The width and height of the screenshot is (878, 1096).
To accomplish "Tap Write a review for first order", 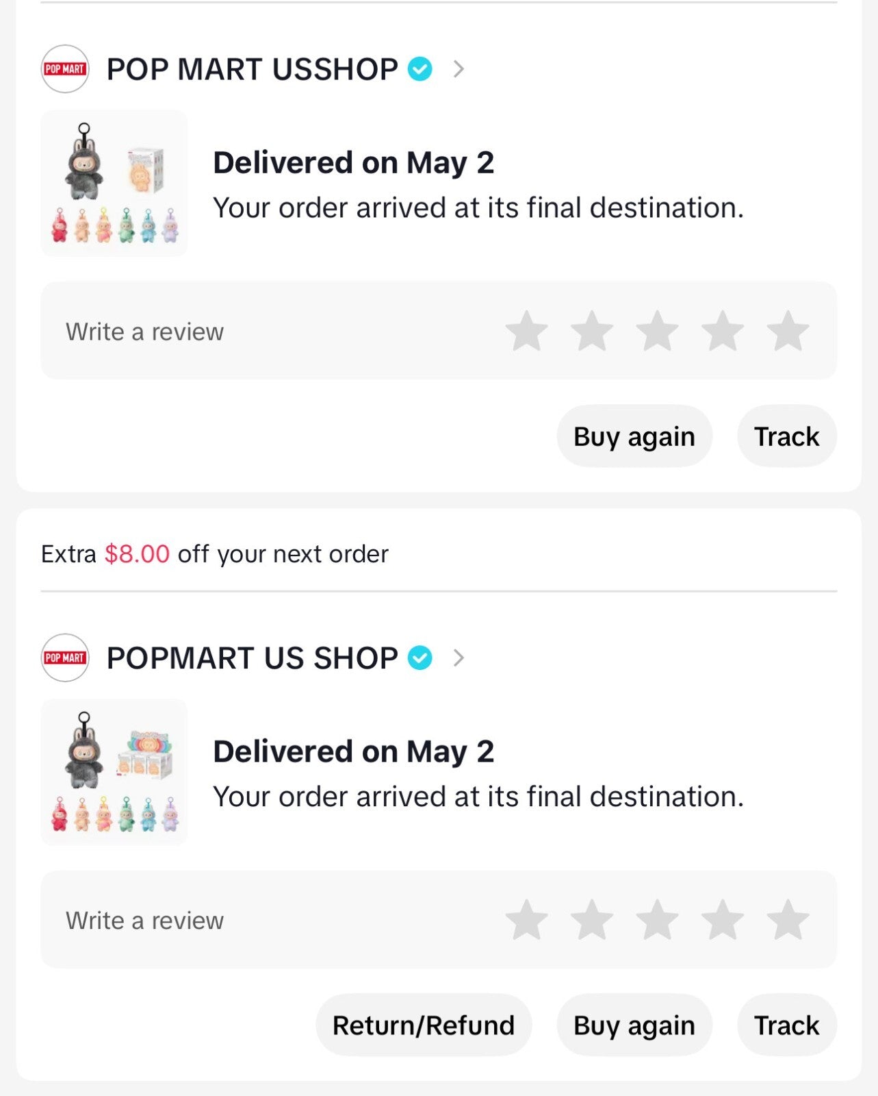I will click(145, 332).
